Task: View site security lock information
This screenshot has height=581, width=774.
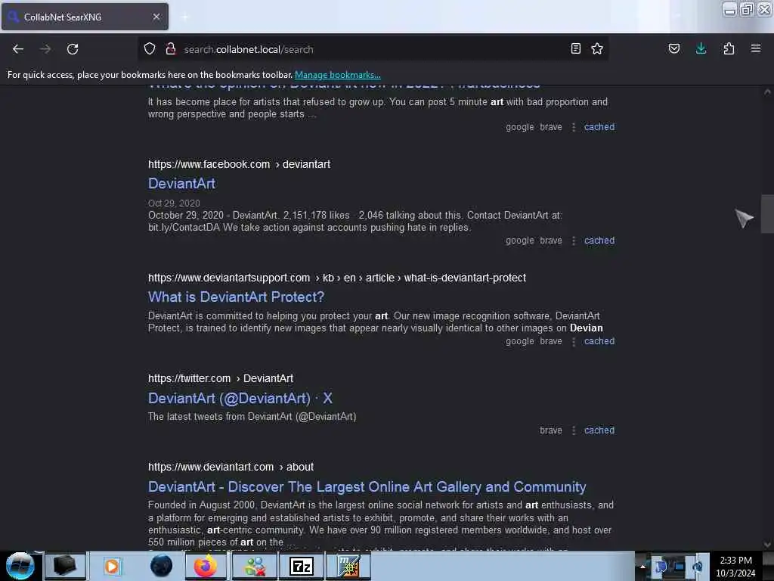Action: click(171, 48)
